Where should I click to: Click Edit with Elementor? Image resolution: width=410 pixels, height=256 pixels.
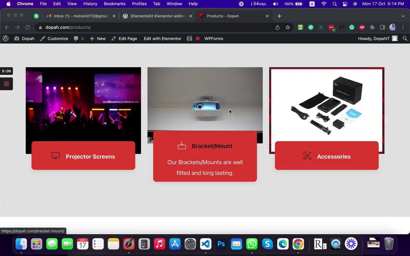[x=162, y=38]
